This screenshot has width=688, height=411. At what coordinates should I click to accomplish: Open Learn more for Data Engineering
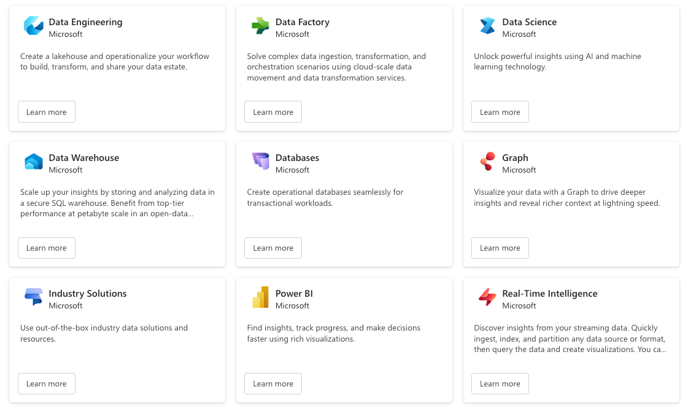47,112
